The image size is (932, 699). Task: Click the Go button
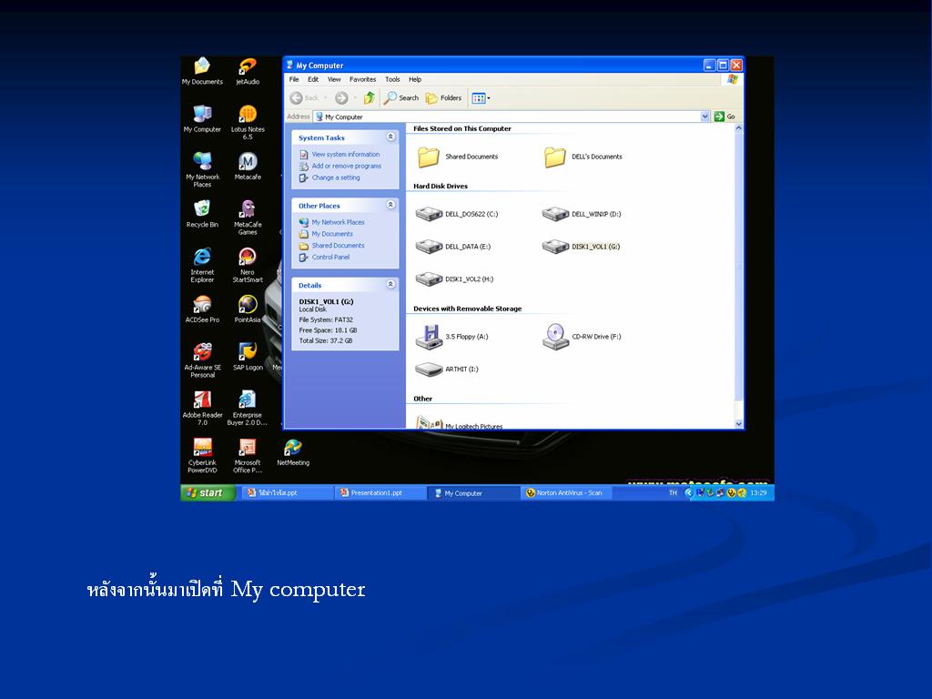[x=725, y=116]
